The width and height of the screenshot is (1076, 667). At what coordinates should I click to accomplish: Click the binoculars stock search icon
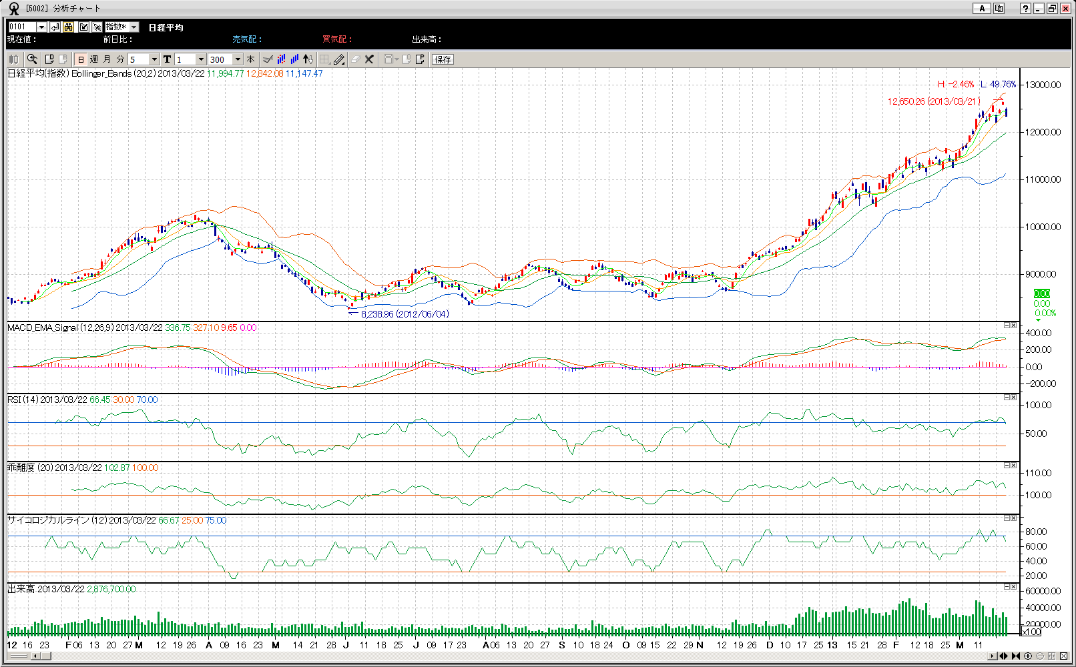pos(69,27)
